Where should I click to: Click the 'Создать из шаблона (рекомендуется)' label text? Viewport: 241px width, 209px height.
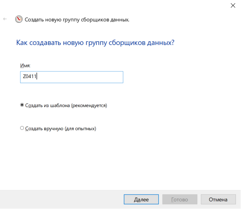coord(66,106)
